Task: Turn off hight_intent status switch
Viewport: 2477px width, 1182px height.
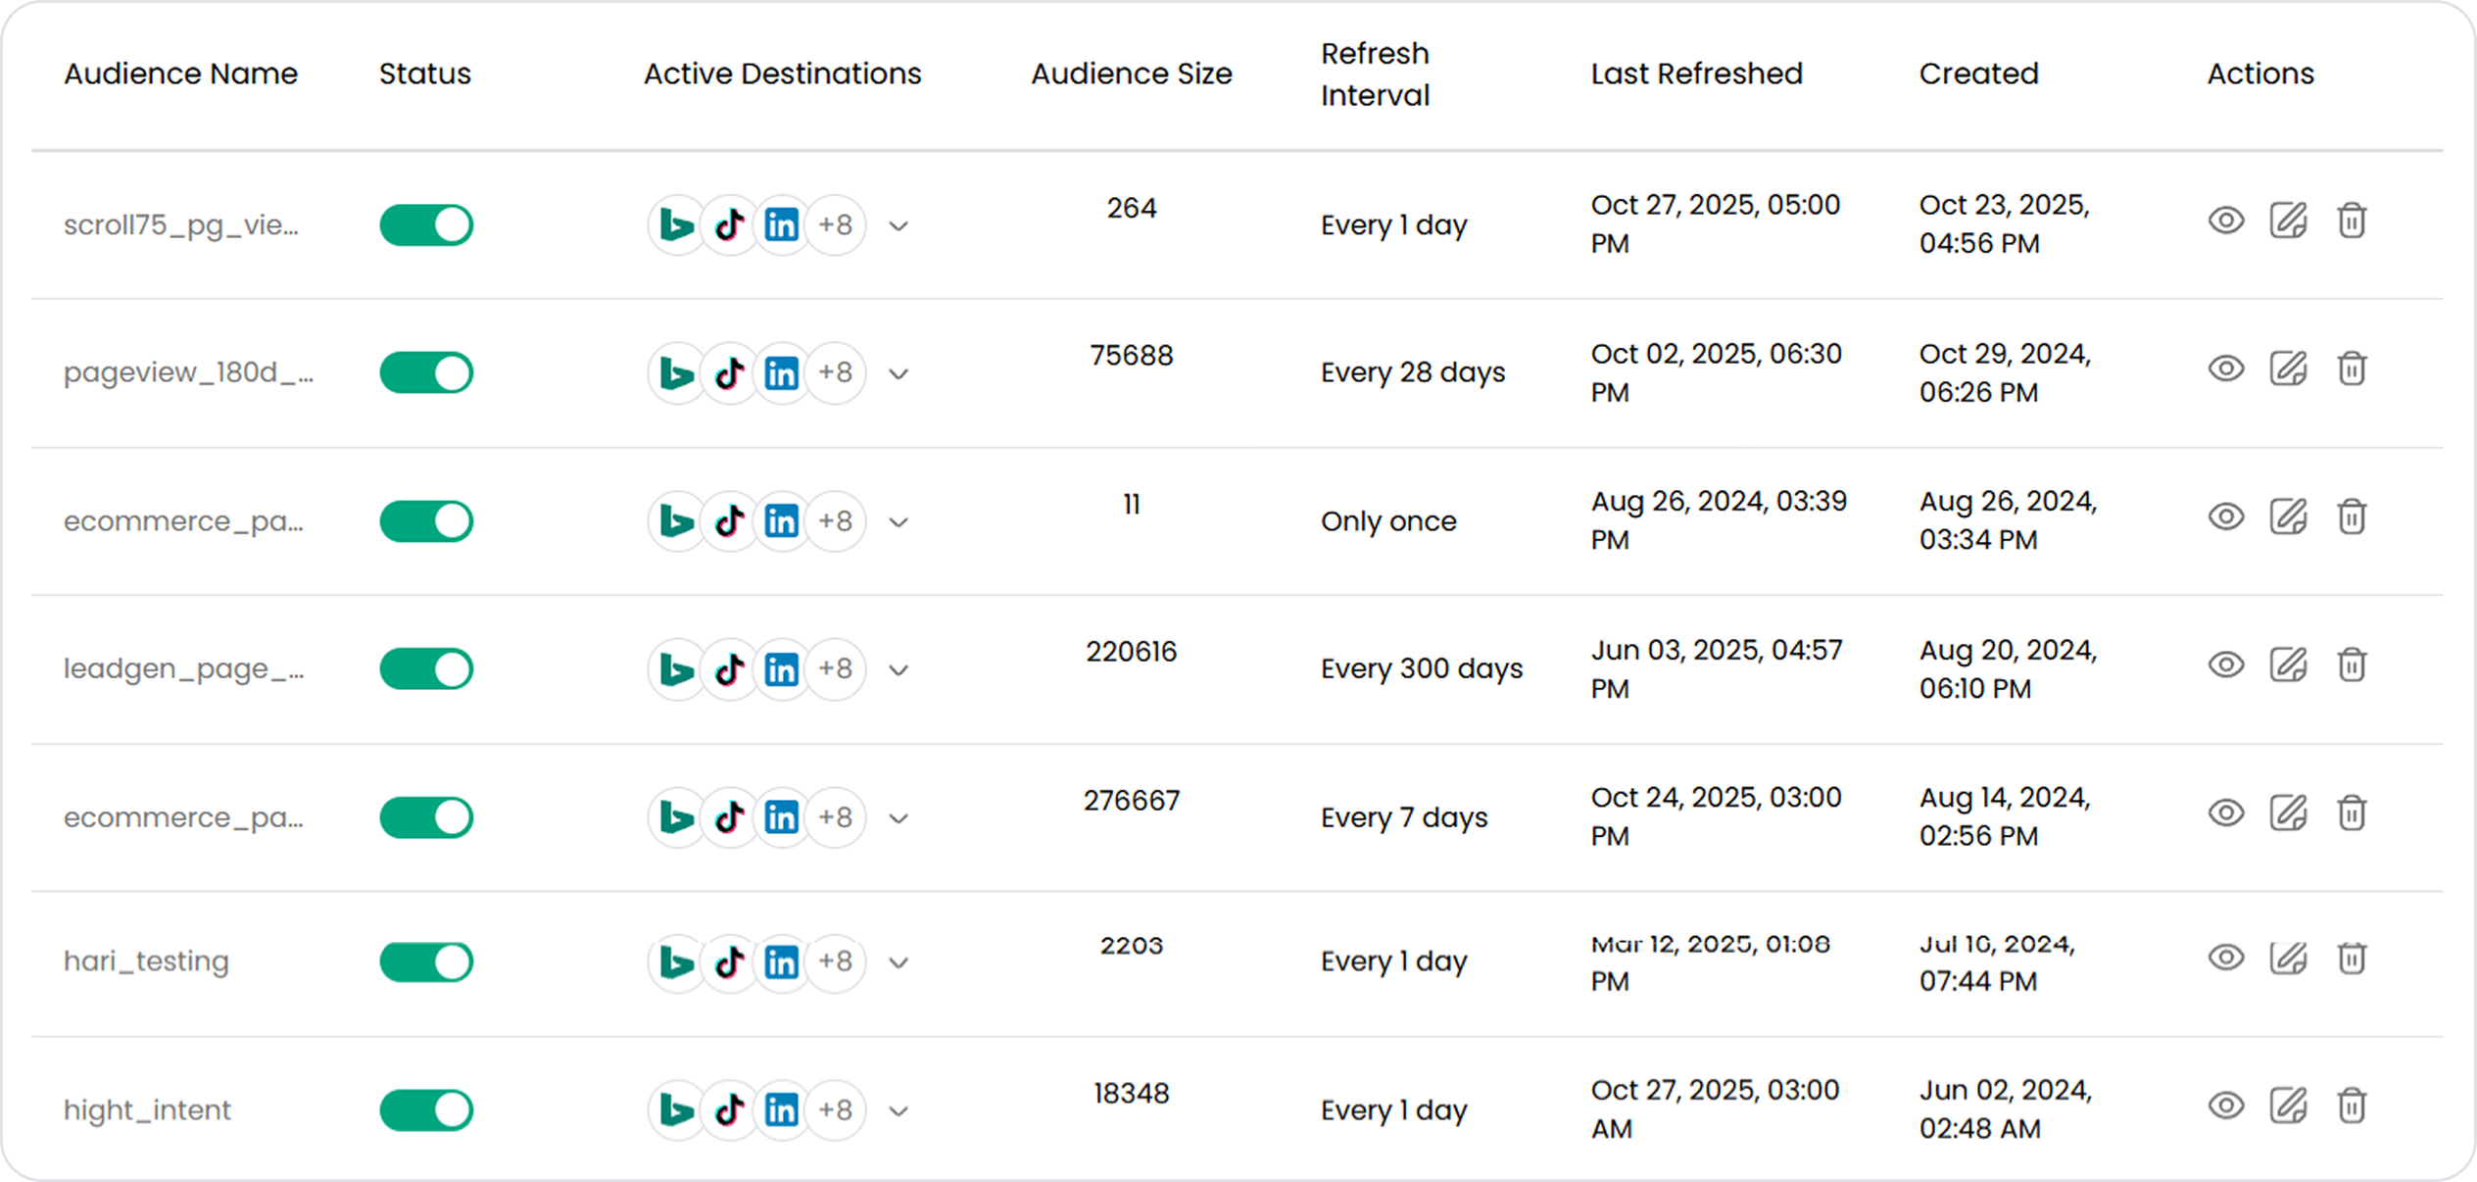Action: click(426, 1110)
